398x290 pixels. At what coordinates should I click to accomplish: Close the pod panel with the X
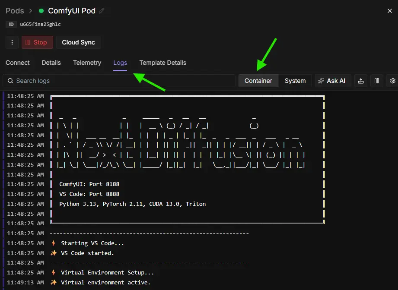390,11
